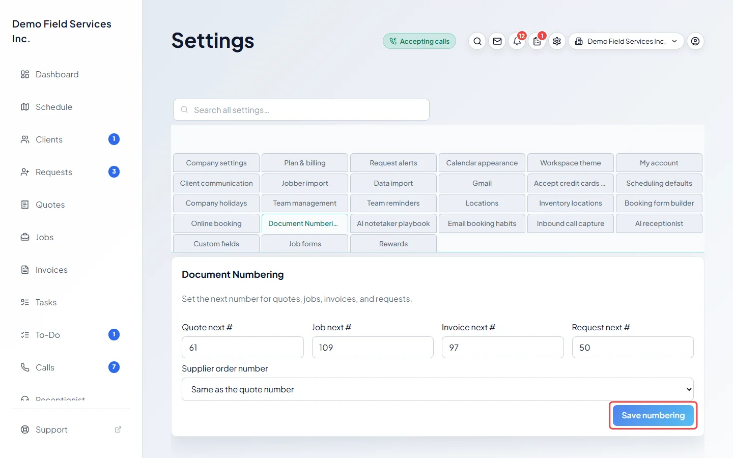Click the Quote next # input field
The width and height of the screenshot is (733, 458).
243,348
